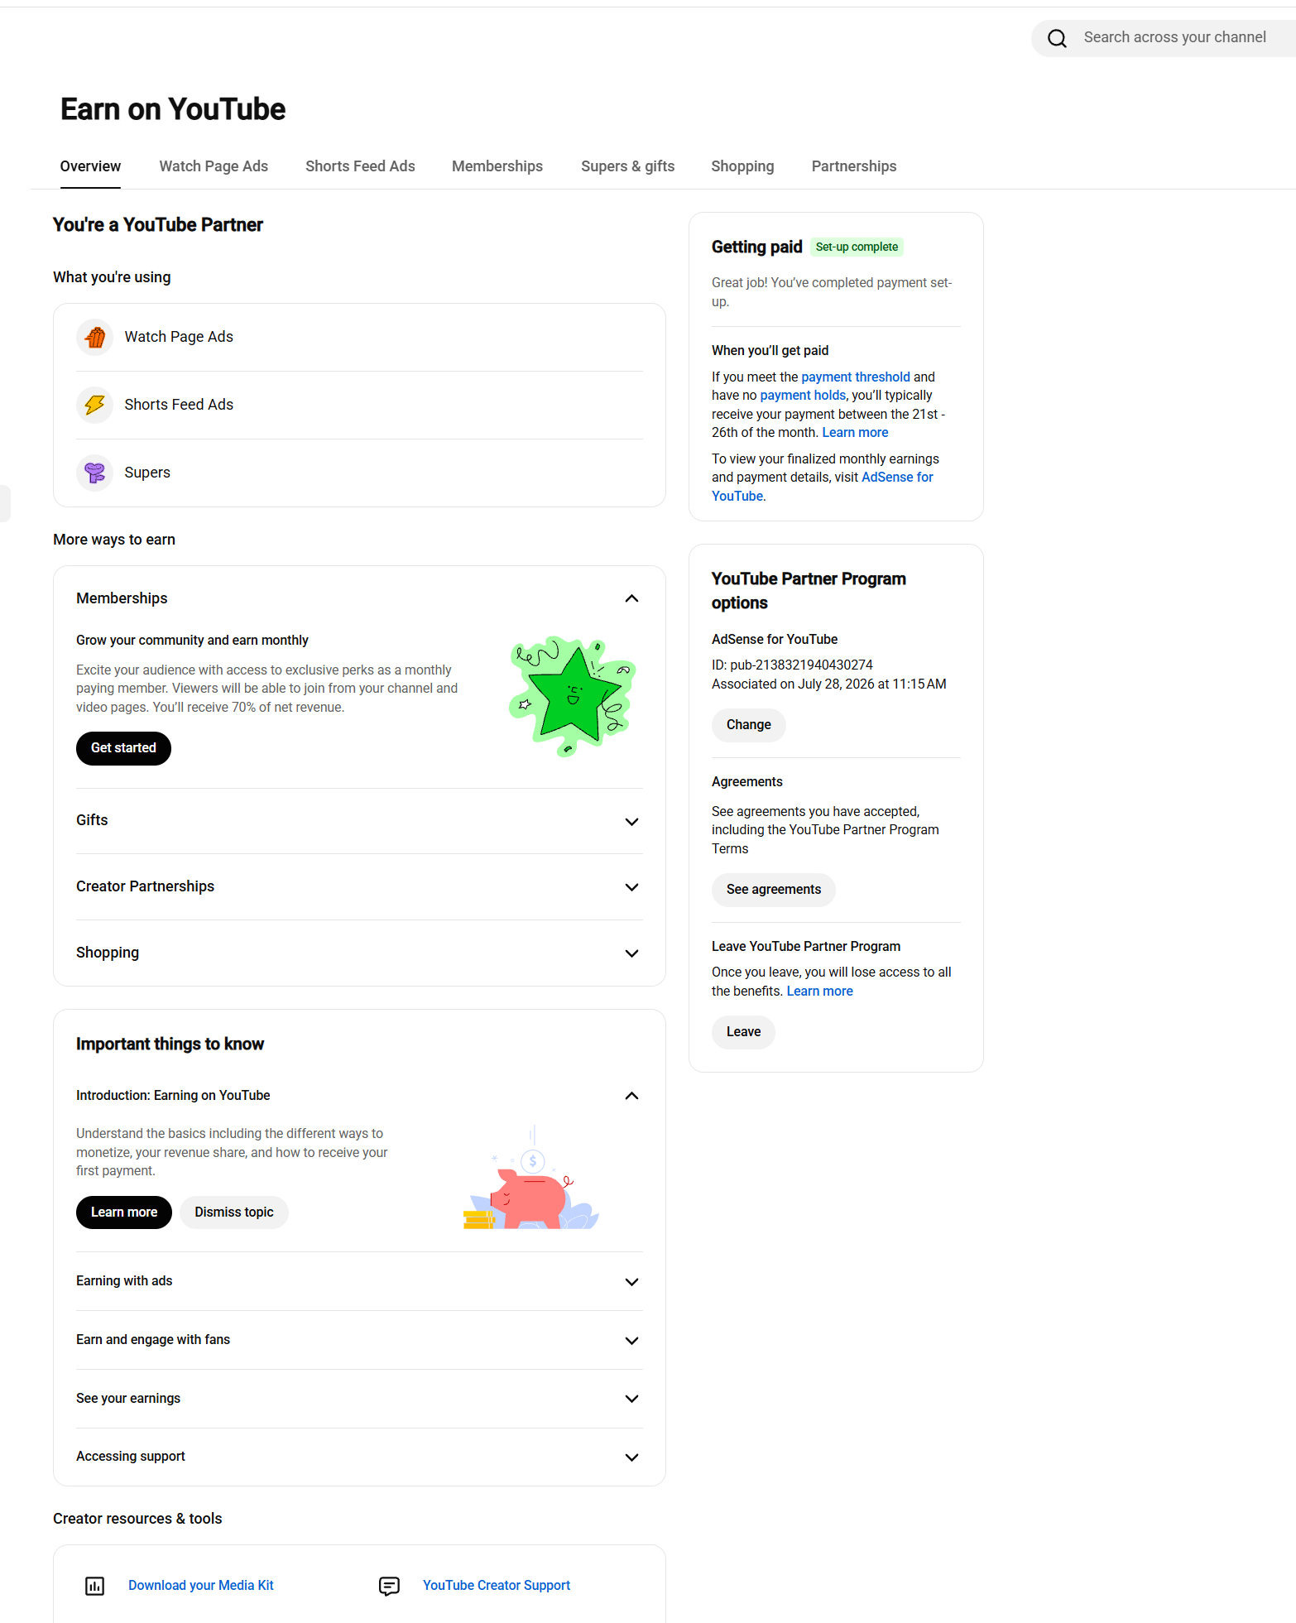Open the Supers & gifts tab
This screenshot has height=1623, width=1296.
(627, 166)
